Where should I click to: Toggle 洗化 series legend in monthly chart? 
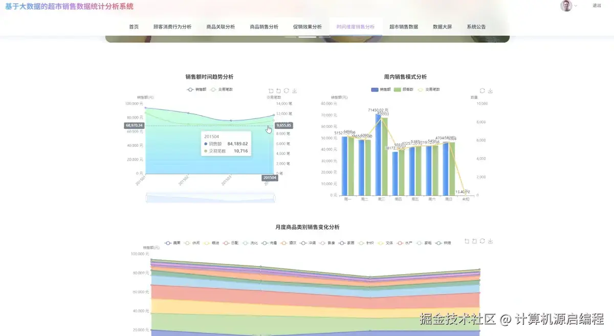tap(250, 243)
